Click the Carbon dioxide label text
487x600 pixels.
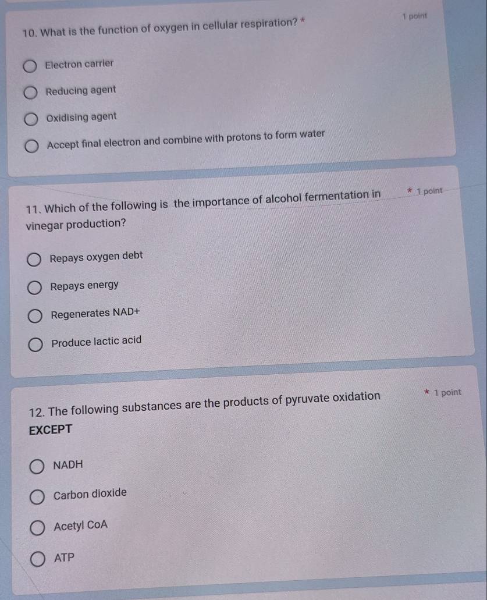[90, 494]
